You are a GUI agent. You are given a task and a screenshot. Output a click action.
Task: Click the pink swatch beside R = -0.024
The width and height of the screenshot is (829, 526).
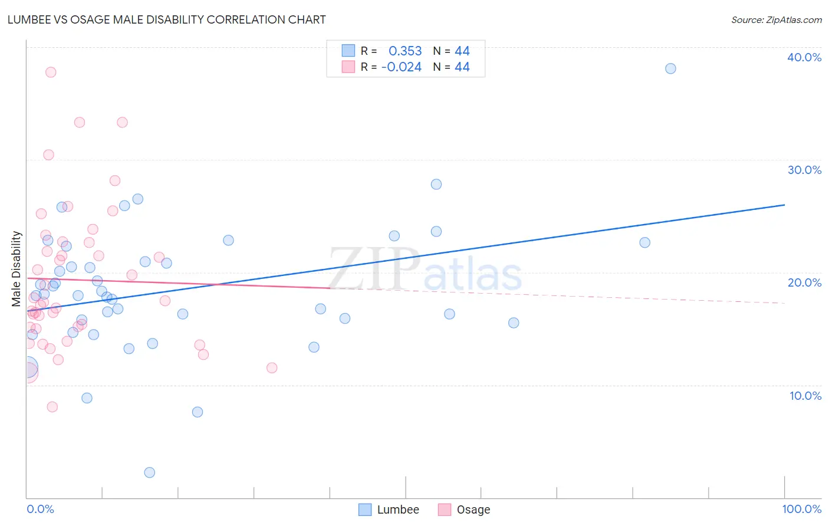(348, 67)
